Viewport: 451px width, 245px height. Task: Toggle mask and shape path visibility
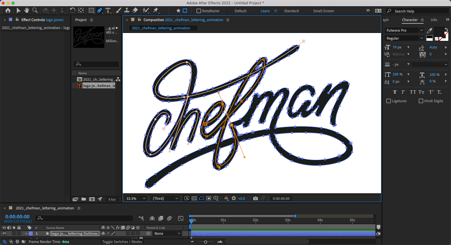tap(201, 199)
